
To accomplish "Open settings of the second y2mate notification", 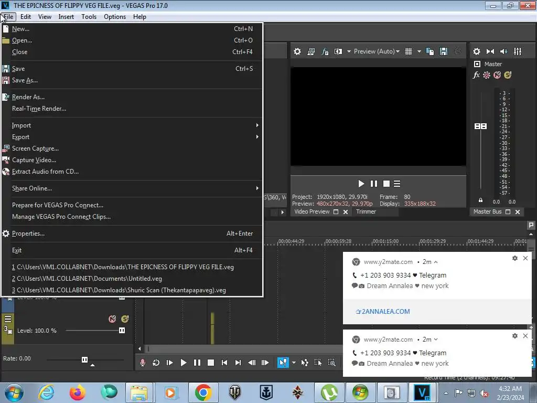I will tap(515, 336).
